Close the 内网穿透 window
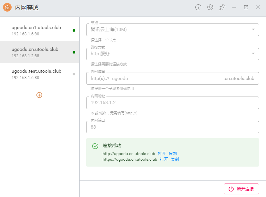The width and height of the screenshot is (266, 197). tap(258, 7)
